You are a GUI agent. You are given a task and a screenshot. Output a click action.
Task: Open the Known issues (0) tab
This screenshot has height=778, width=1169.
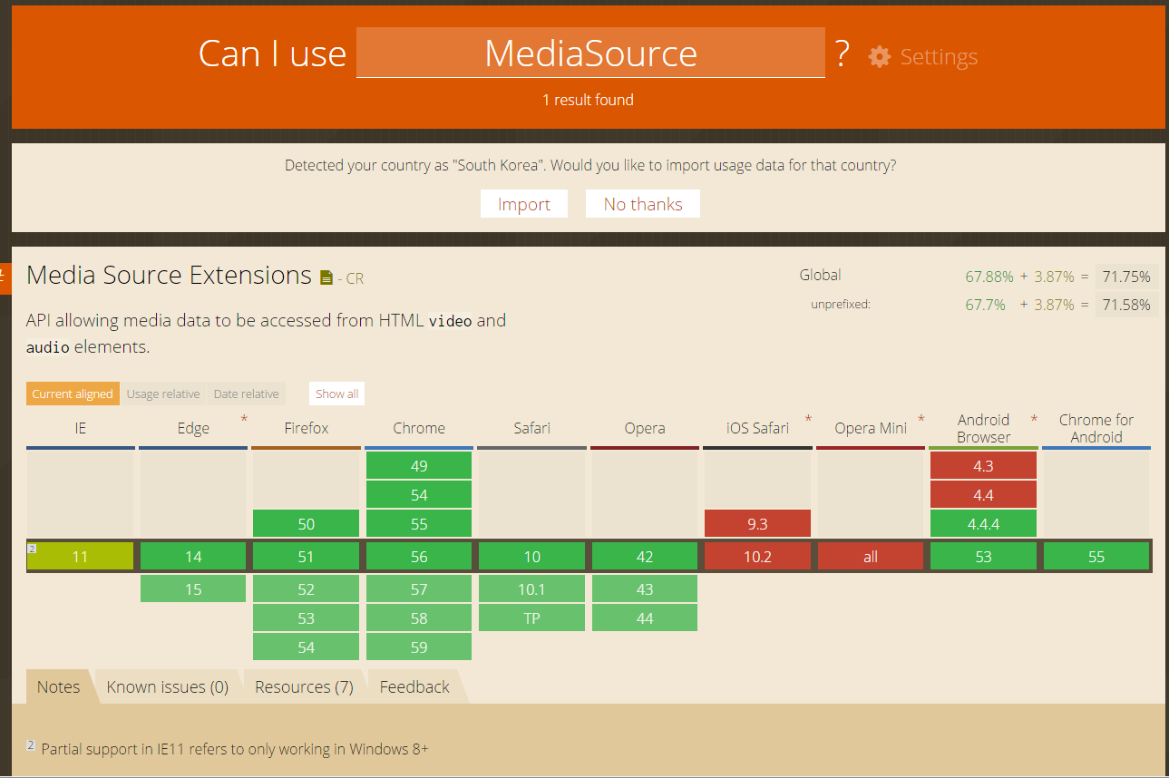click(168, 686)
